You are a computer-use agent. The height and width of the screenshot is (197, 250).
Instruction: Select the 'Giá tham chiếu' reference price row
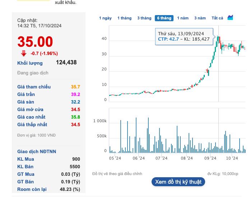point(34,87)
